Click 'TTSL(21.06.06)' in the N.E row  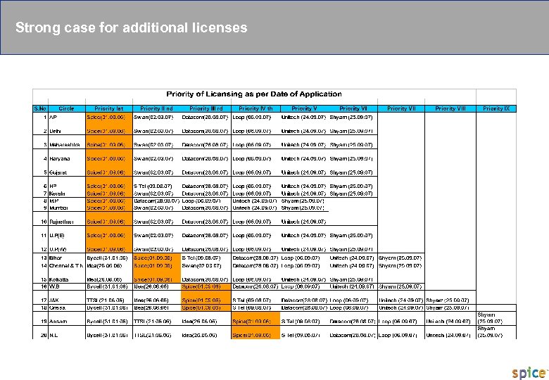coord(152,335)
